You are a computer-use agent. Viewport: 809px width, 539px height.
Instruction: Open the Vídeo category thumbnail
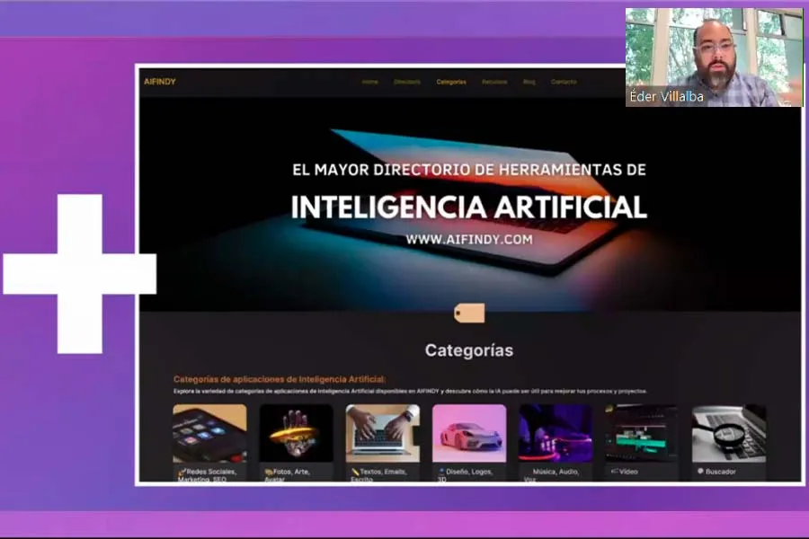pyautogui.click(x=641, y=433)
